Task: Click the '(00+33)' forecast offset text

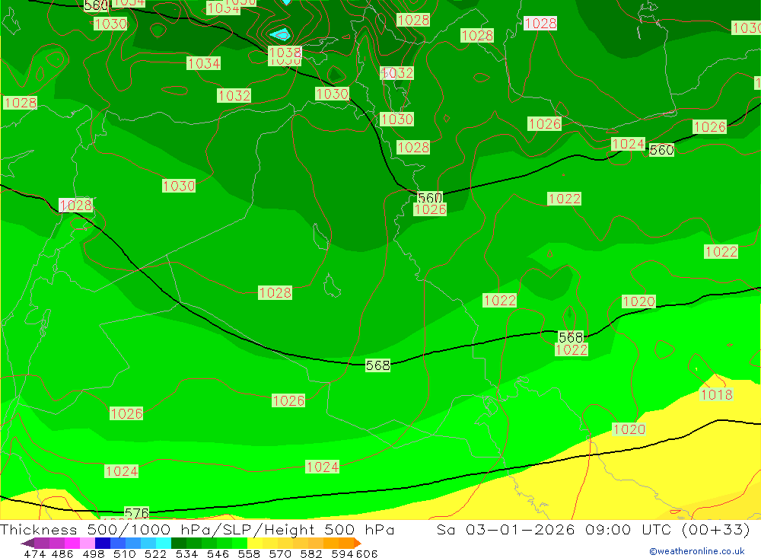Action: 716,529
